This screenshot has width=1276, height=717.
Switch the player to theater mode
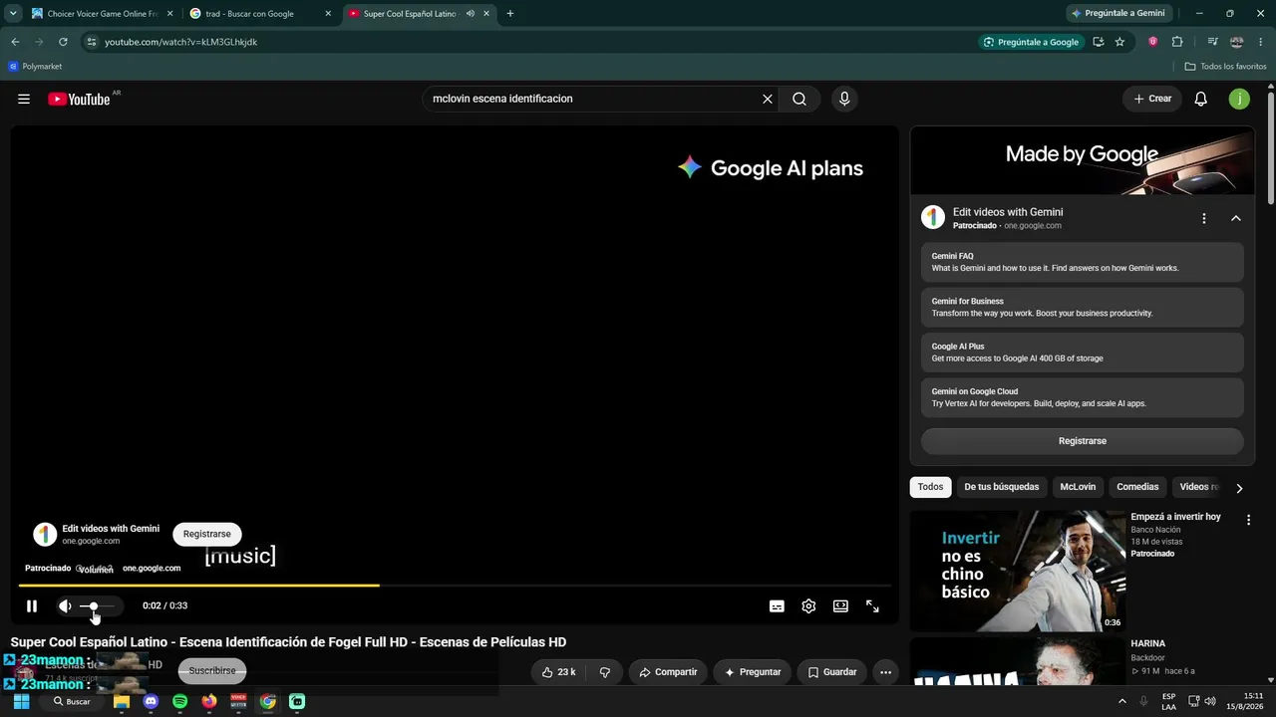[840, 605]
